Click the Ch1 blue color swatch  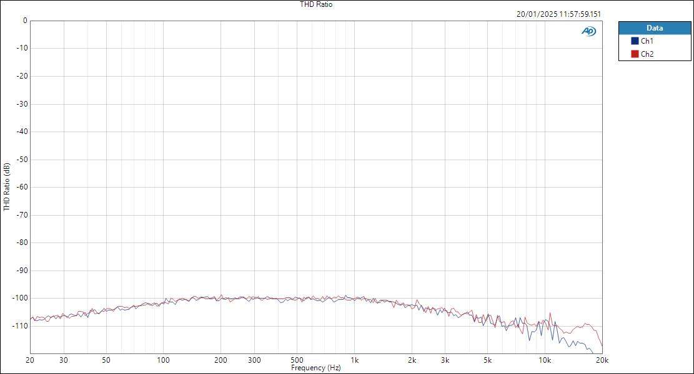(635, 41)
